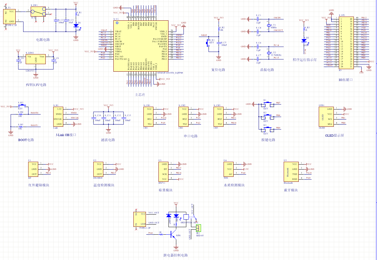This screenshot has width=377, height=260.
Task: Select the S_LDO1 regulator block
Action: 36,59
